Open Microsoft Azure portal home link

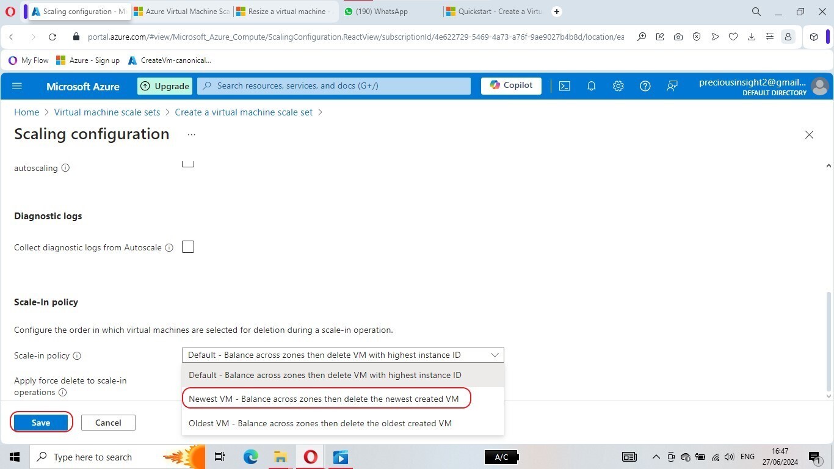[83, 86]
